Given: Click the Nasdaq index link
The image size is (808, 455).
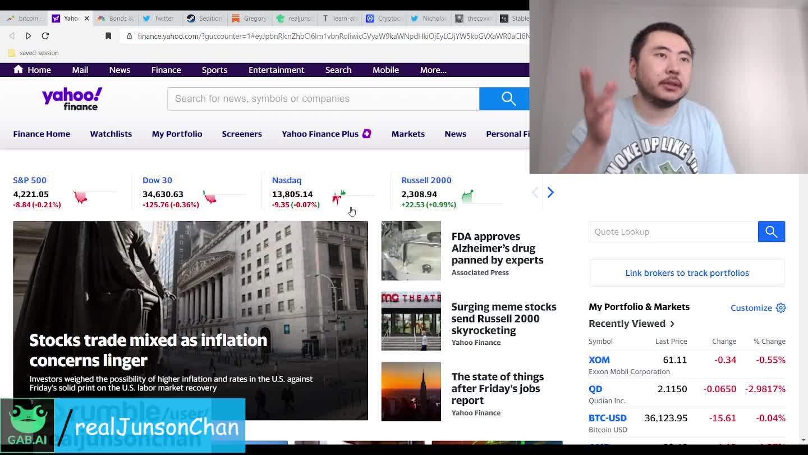Looking at the screenshot, I should 286,180.
